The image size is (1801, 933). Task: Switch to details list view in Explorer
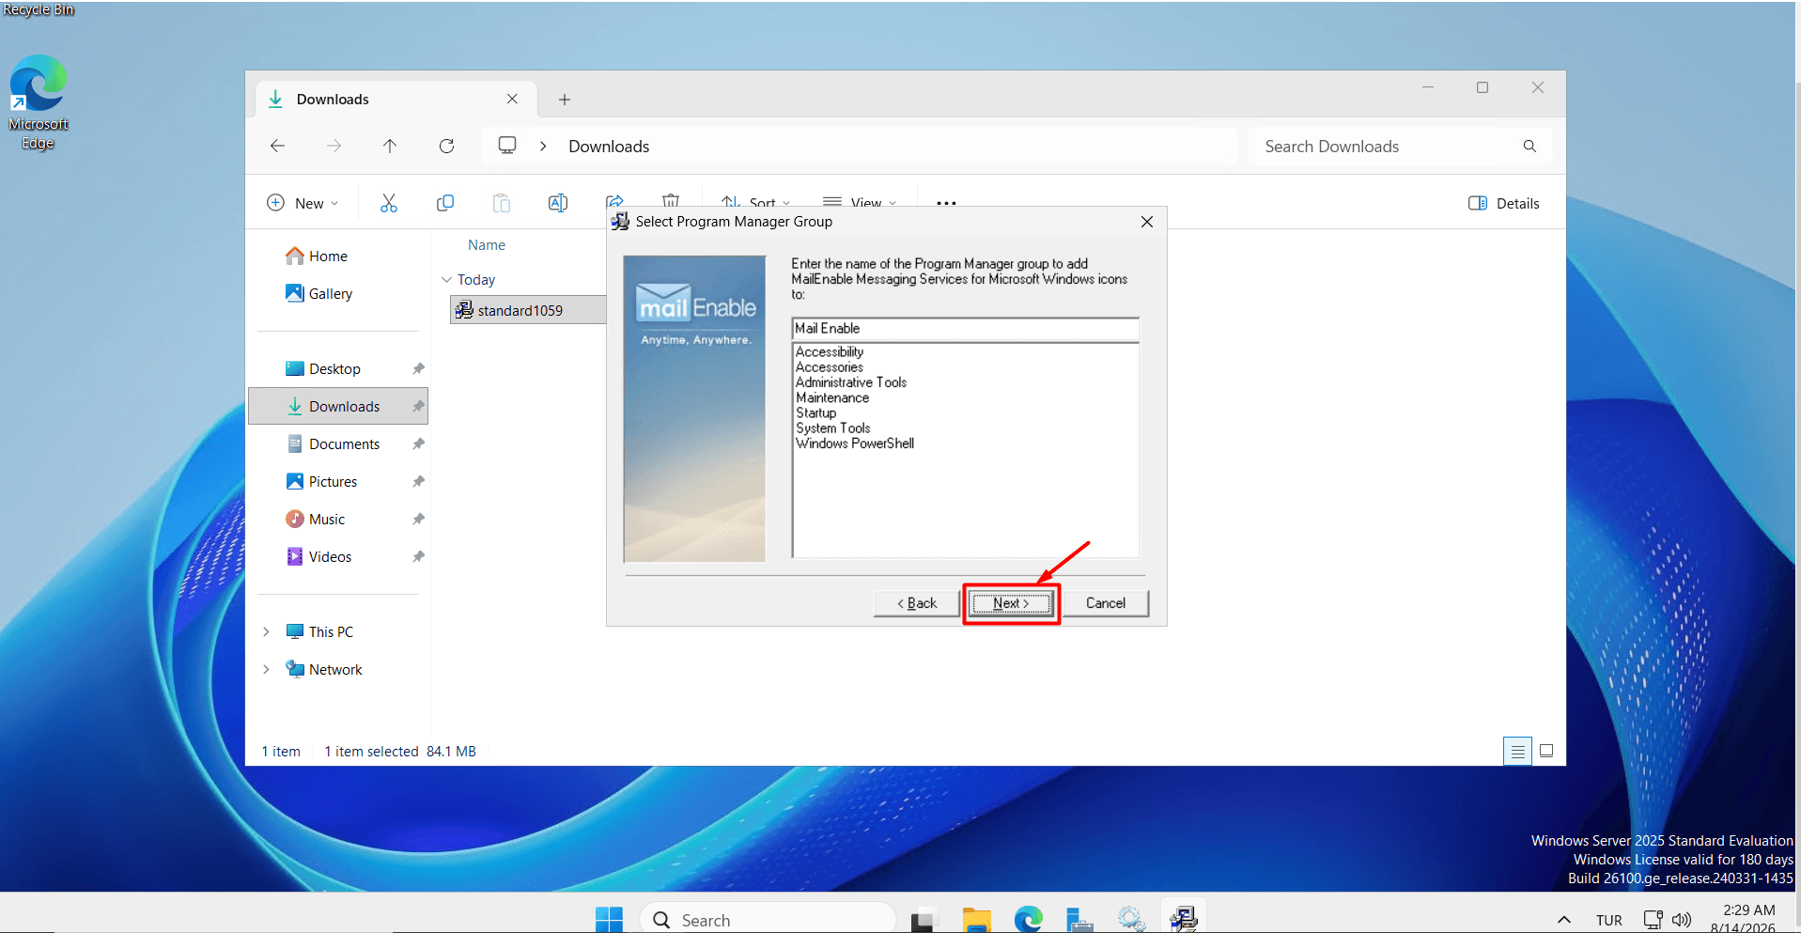pyautogui.click(x=1517, y=751)
